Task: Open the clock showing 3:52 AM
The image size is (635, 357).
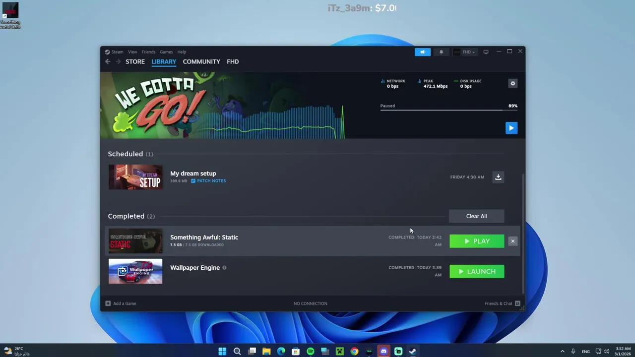Action: tap(623, 351)
